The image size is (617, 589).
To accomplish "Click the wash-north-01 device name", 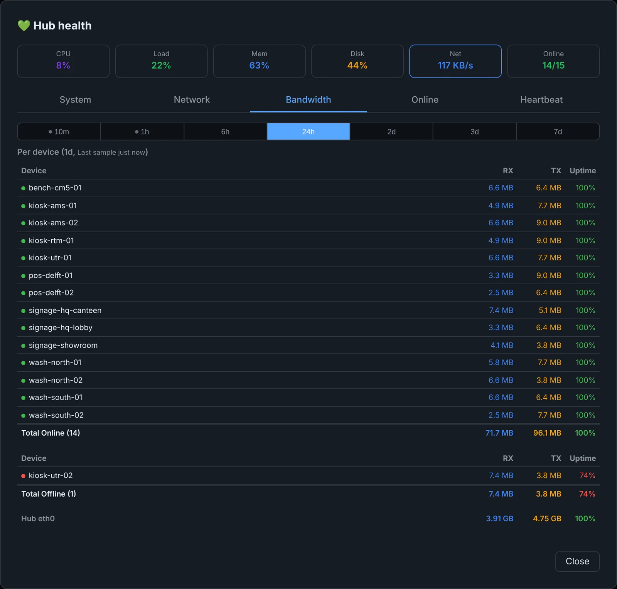I will point(55,363).
